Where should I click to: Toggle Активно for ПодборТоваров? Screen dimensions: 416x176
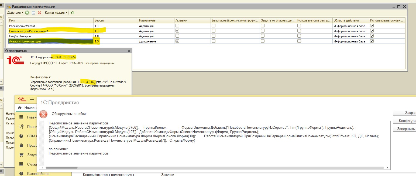click(177, 36)
